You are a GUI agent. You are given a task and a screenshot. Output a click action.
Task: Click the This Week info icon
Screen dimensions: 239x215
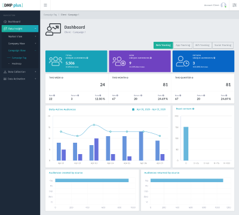tap(62, 78)
